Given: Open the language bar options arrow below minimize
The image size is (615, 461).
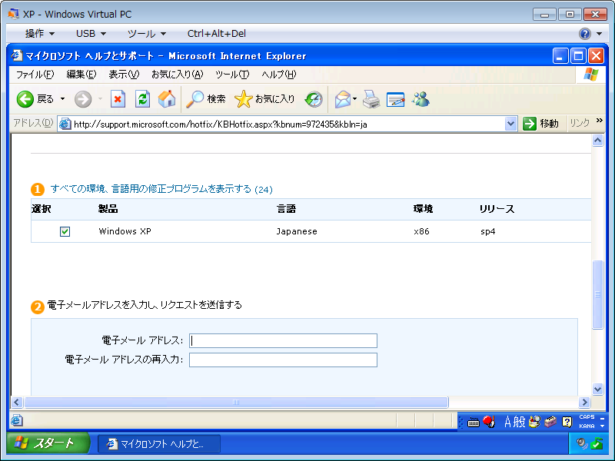Looking at the screenshot, I should [602, 426].
